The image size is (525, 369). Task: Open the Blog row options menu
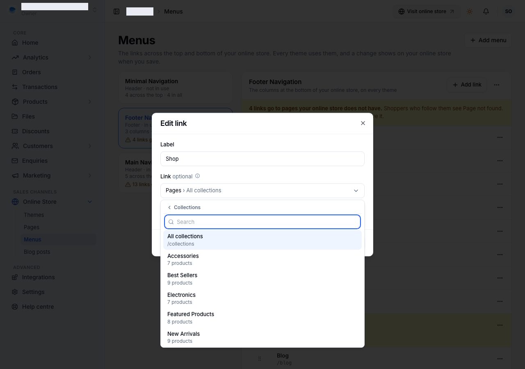[500, 359]
